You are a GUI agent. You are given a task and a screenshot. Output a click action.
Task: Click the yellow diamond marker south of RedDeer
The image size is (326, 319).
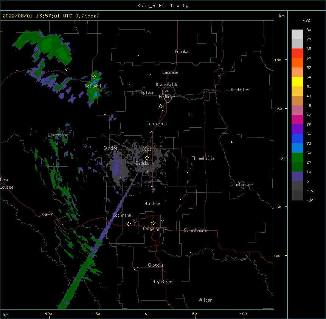click(161, 106)
